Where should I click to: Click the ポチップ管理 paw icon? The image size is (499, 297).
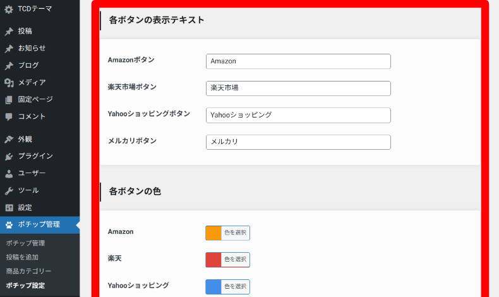click(x=9, y=225)
